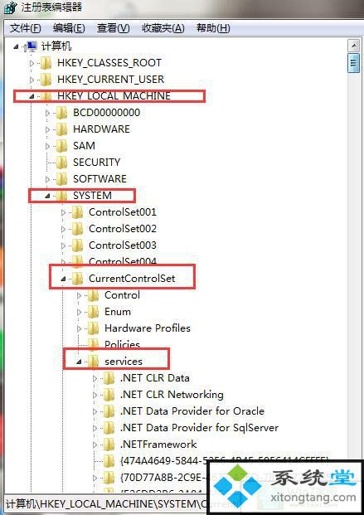The image size is (364, 515).
Task: Open the 查看(V) menu
Action: click(x=114, y=28)
